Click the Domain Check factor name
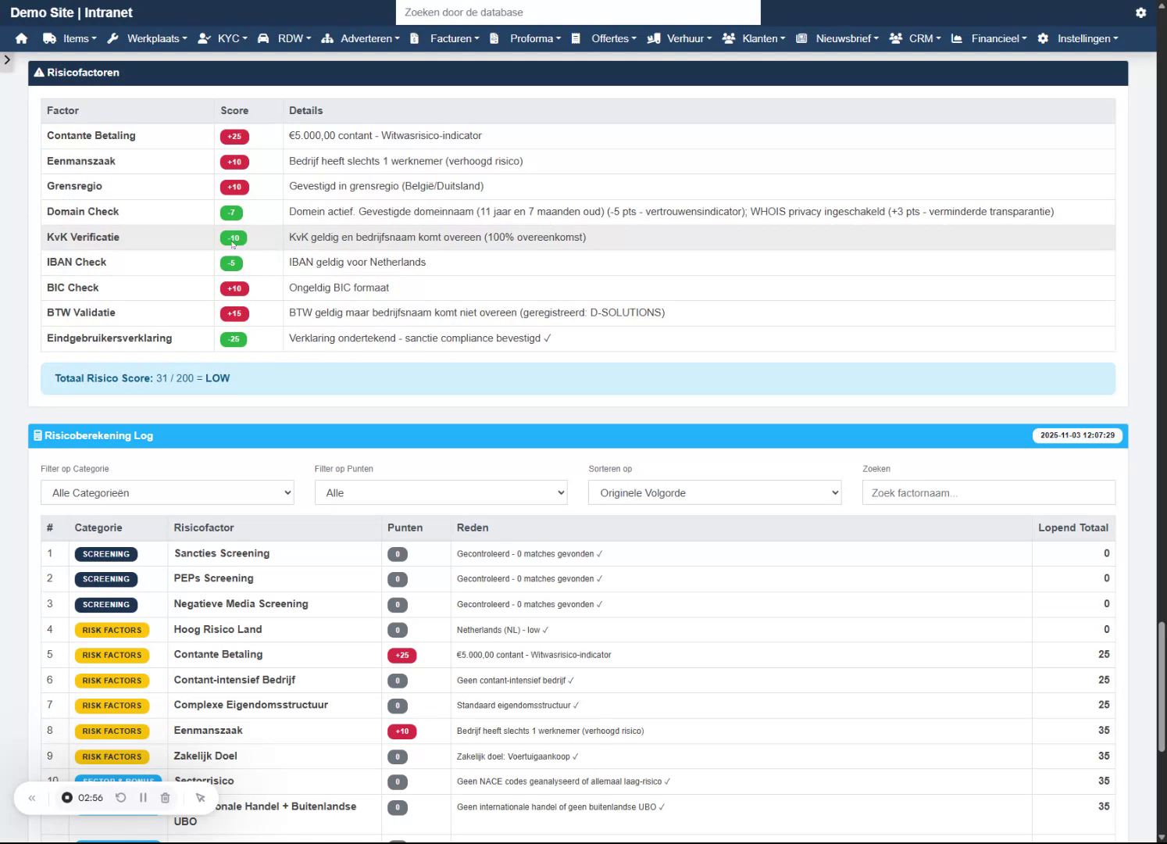 pos(83,212)
